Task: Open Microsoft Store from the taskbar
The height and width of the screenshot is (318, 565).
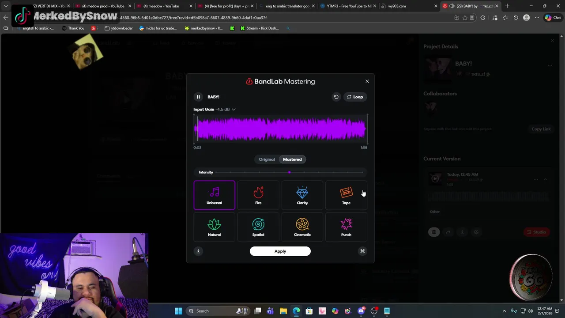Action: [x=309, y=311]
